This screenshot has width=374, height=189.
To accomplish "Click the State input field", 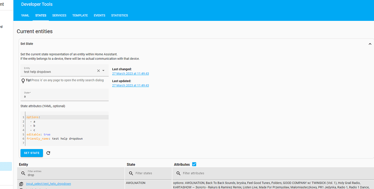I will point(64,95).
